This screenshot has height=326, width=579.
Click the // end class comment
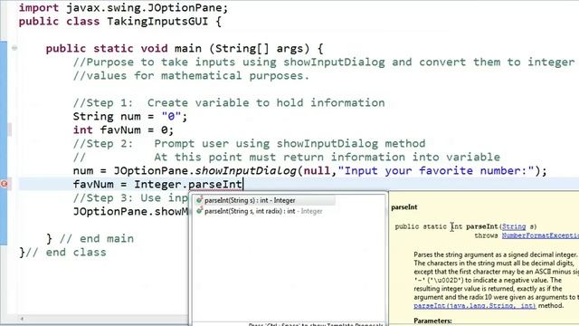click(66, 253)
